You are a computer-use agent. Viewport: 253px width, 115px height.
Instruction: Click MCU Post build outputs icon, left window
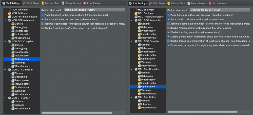coord(10,17)
